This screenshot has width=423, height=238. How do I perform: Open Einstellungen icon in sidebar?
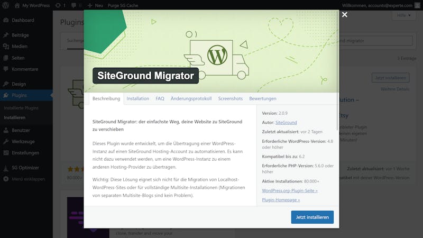tap(6, 153)
